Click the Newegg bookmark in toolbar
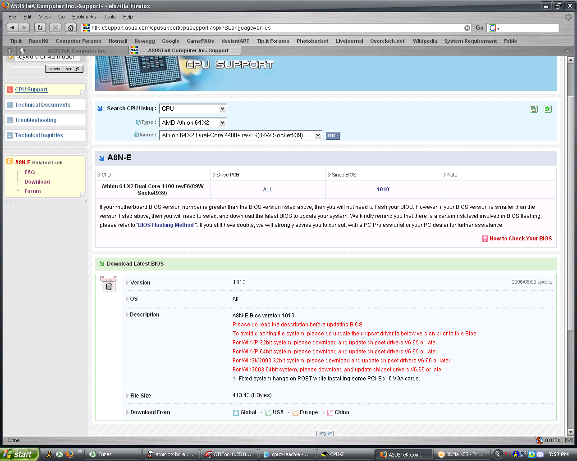This screenshot has height=461, width=577. (144, 41)
